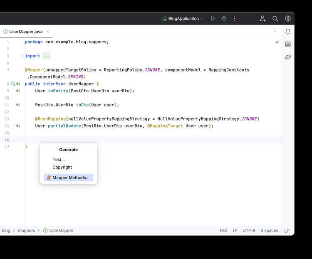
Task: Click the UserMapper interface name on line 8
Action: 81,84
